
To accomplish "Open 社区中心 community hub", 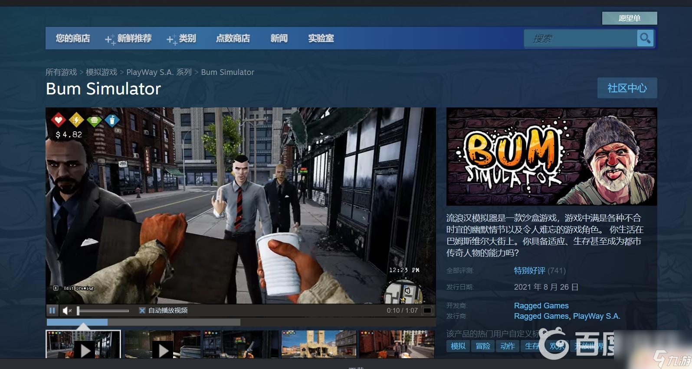I will click(x=627, y=88).
